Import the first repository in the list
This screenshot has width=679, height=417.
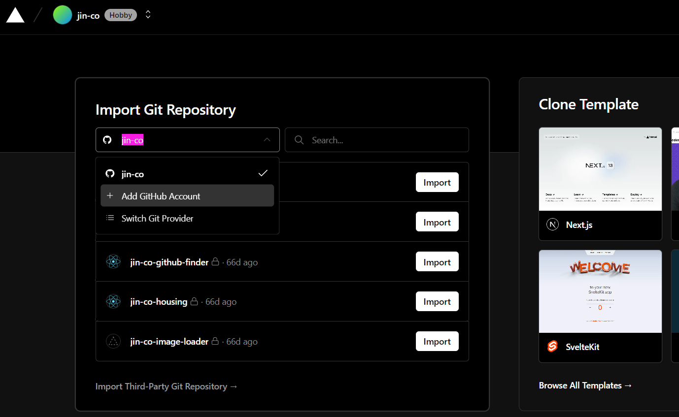pos(437,182)
